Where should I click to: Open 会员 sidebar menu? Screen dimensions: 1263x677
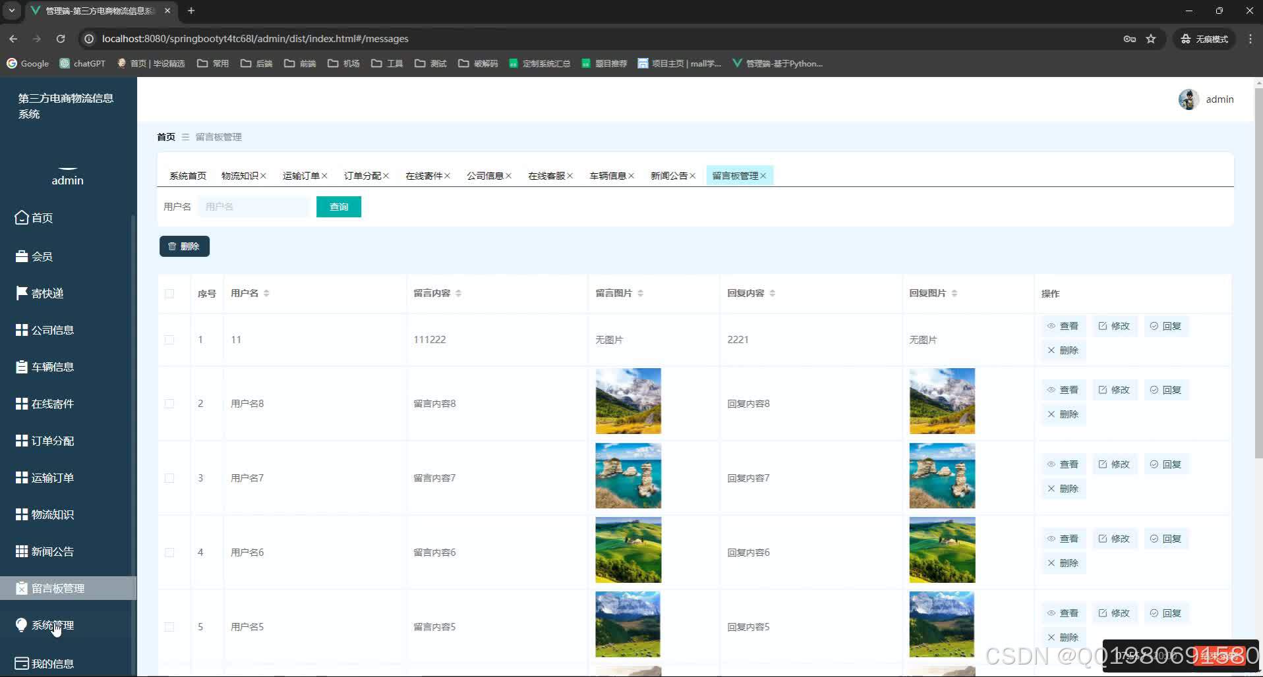[x=34, y=256]
